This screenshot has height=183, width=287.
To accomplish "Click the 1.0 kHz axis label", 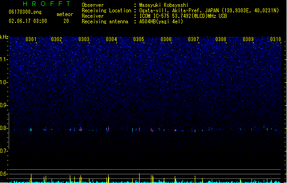I will pyautogui.click(x=4, y=82).
